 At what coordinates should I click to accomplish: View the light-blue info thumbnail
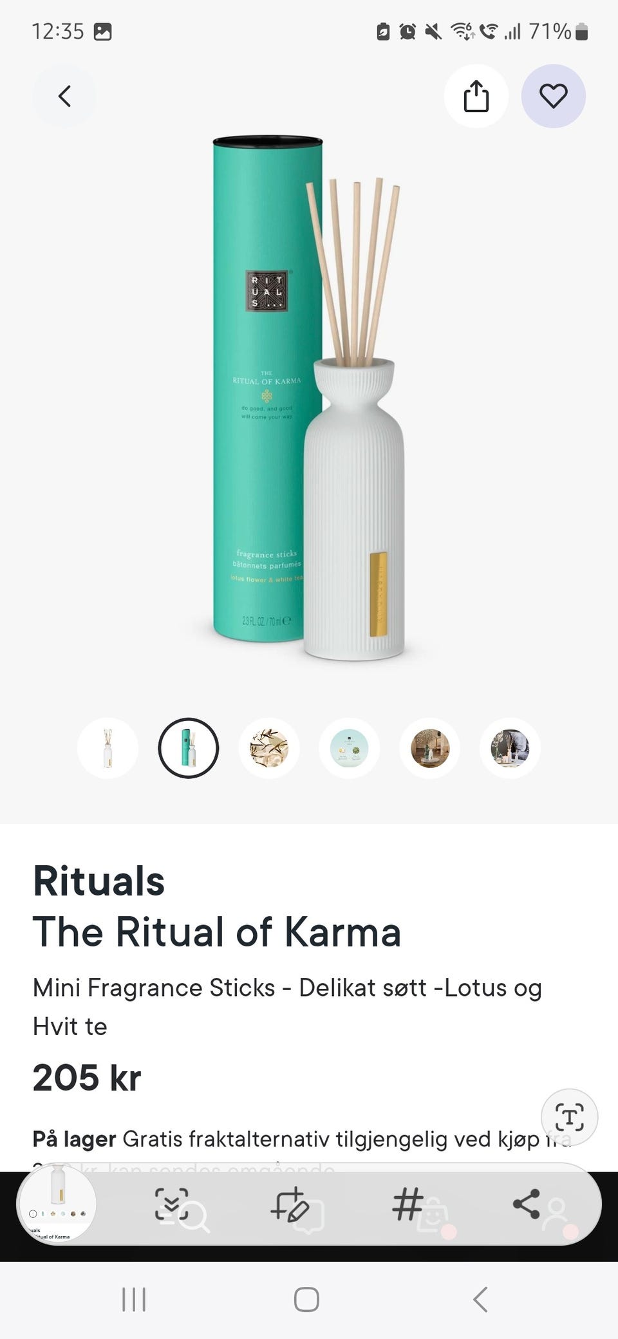point(350,748)
